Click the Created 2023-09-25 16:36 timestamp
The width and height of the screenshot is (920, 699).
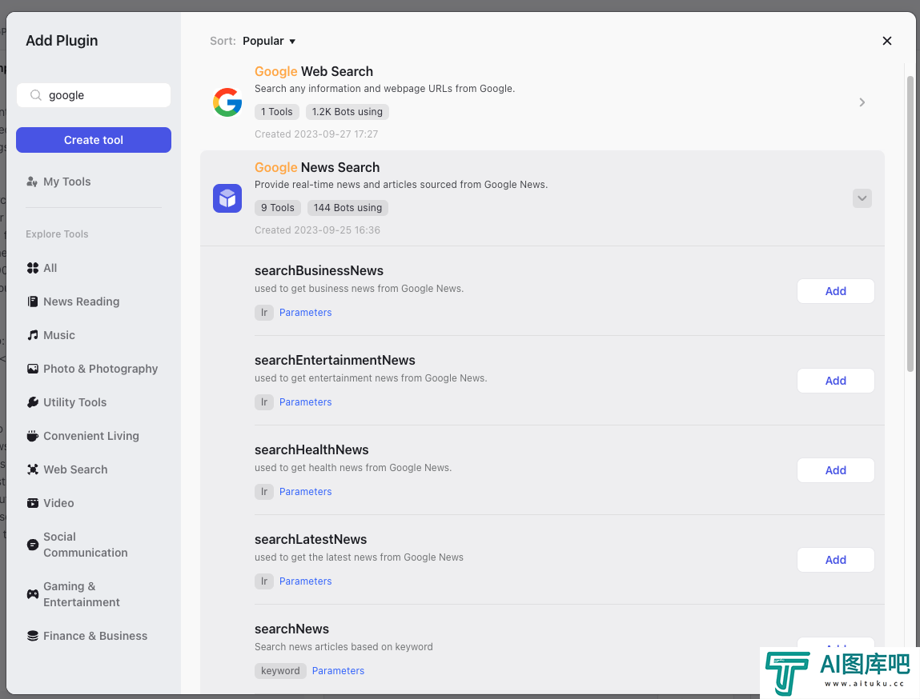(x=317, y=230)
